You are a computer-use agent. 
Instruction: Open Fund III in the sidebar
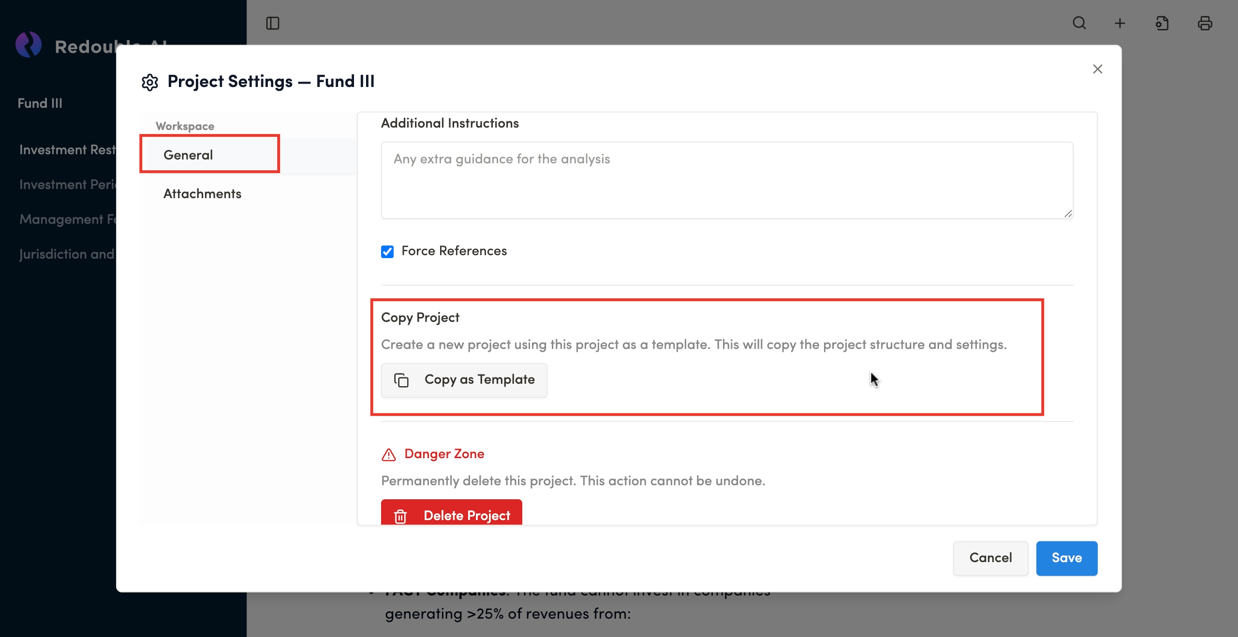coord(40,103)
